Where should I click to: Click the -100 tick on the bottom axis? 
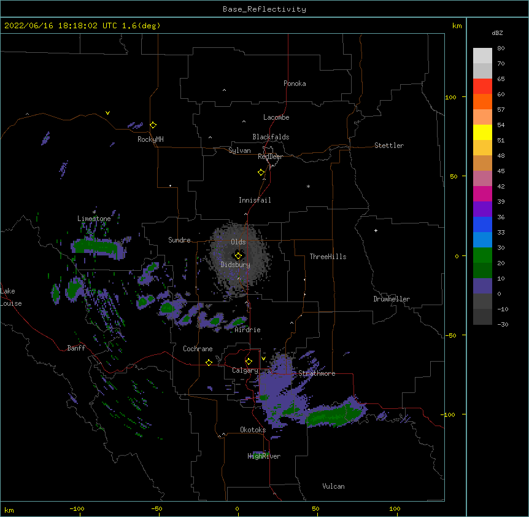pos(77,508)
